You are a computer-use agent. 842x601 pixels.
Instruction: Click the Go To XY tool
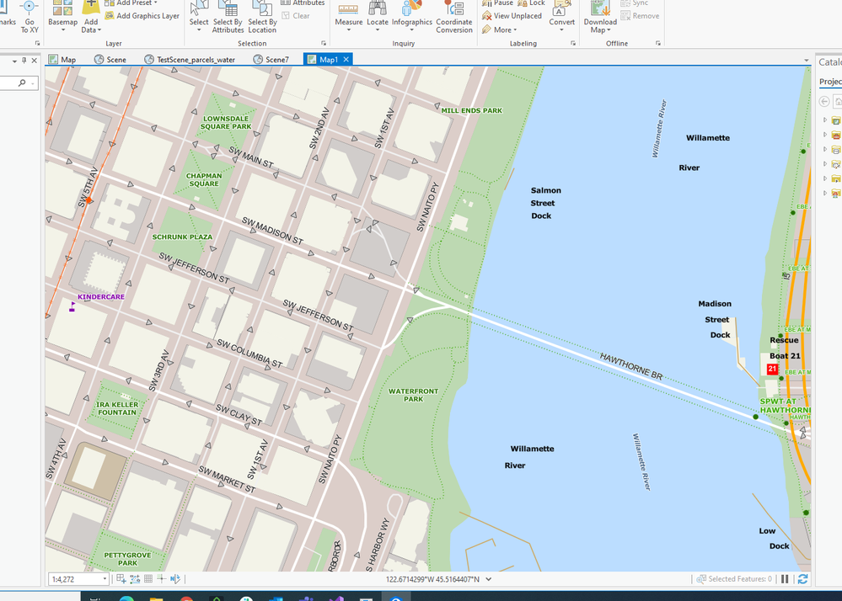pos(29,17)
